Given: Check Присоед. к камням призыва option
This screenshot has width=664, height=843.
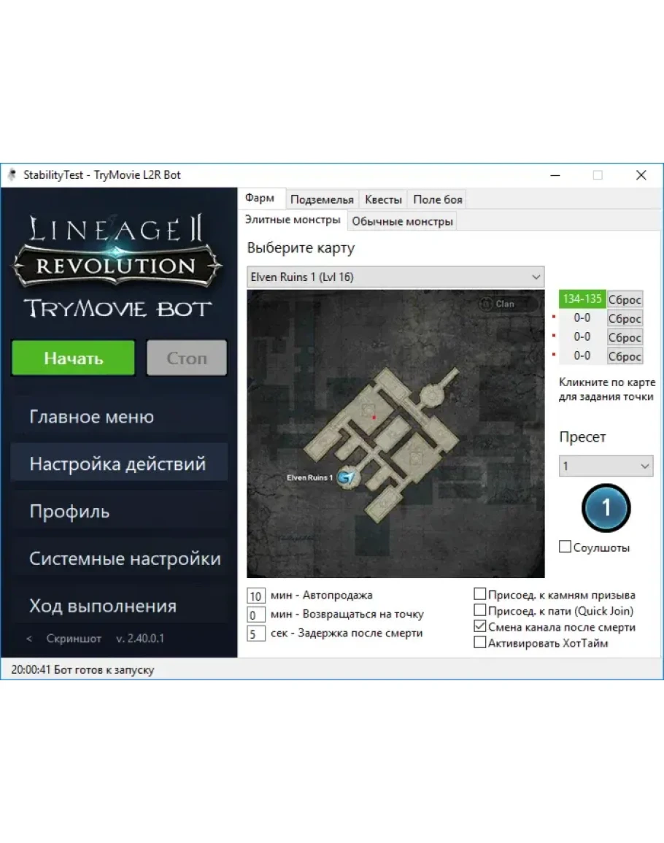Looking at the screenshot, I should 479,594.
